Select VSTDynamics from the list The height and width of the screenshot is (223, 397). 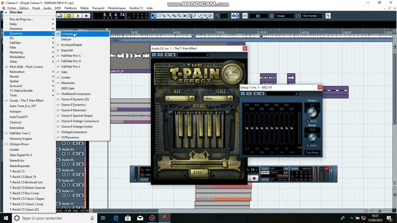(82, 138)
